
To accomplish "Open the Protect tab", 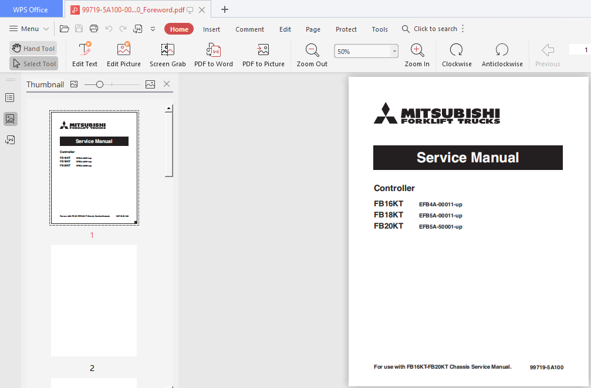I will [x=346, y=29].
